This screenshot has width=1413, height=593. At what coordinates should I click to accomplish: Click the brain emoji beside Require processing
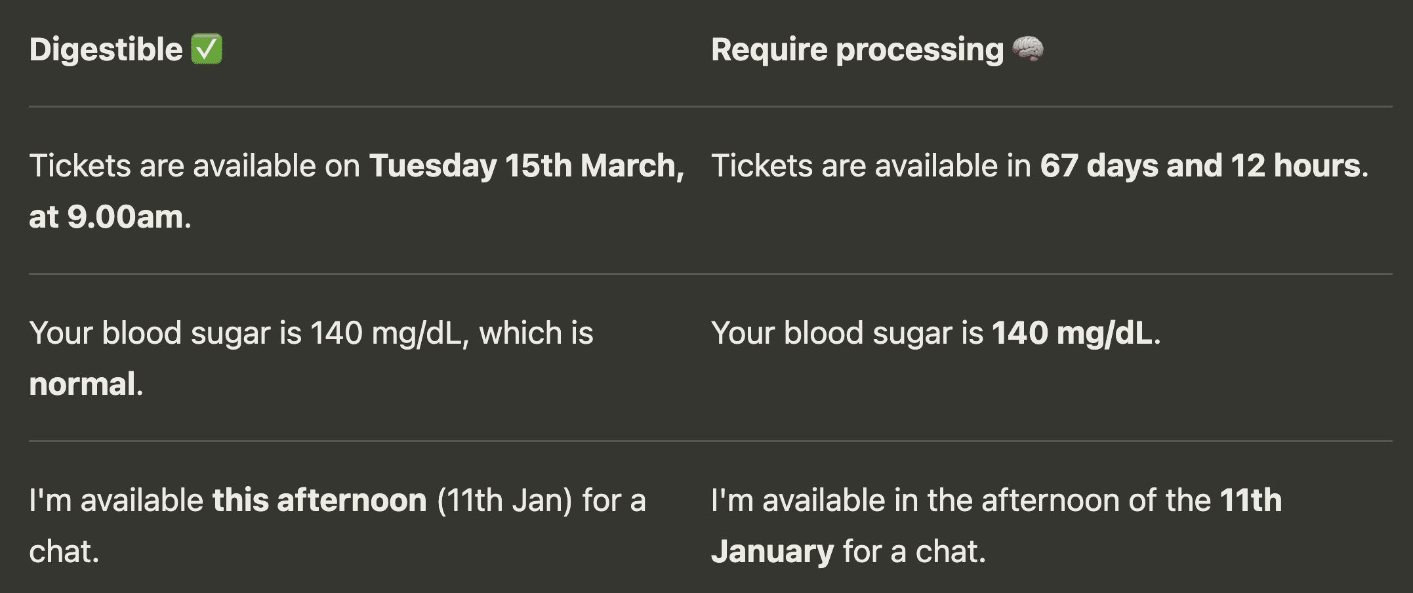(x=1027, y=50)
